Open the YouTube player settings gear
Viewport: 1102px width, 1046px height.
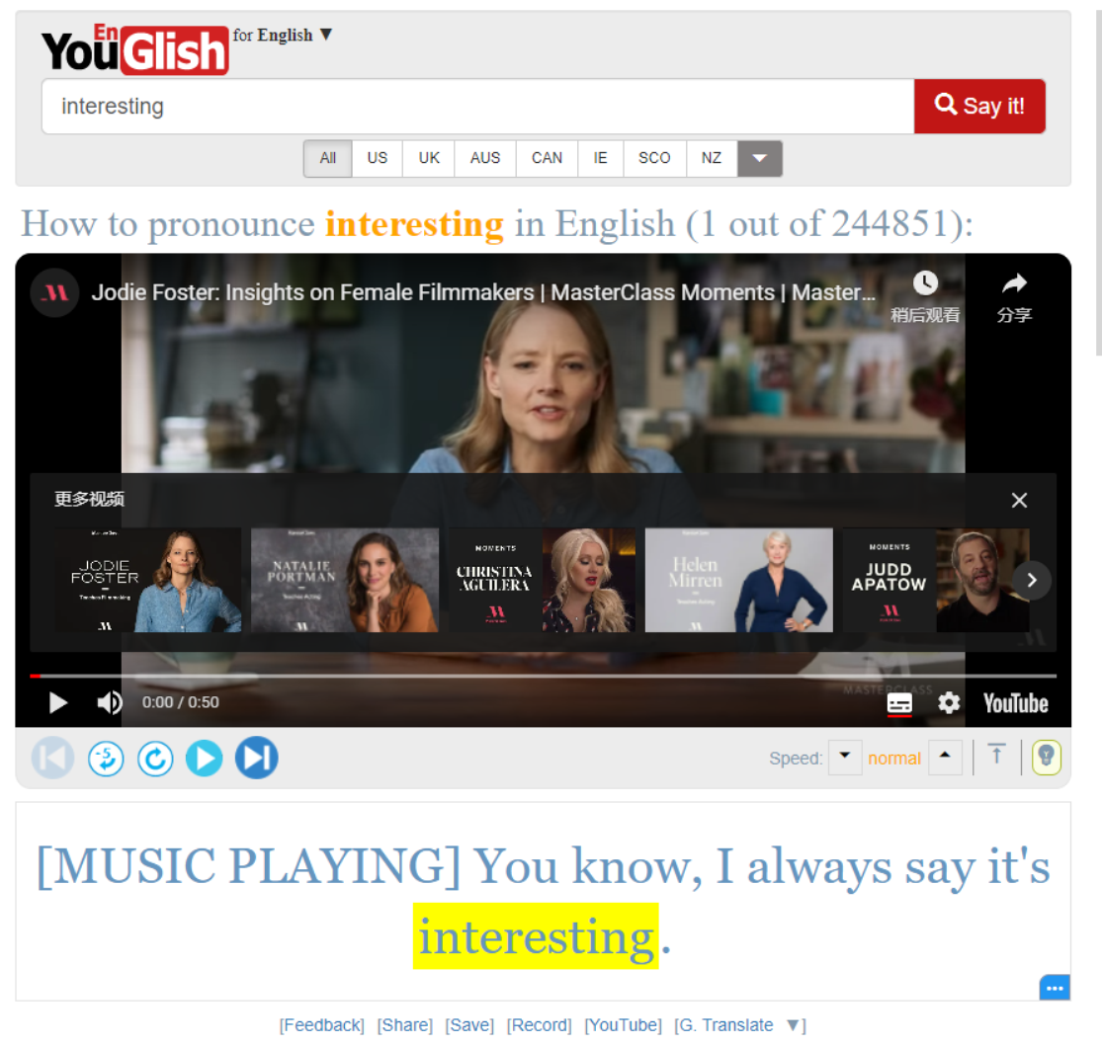point(949,702)
